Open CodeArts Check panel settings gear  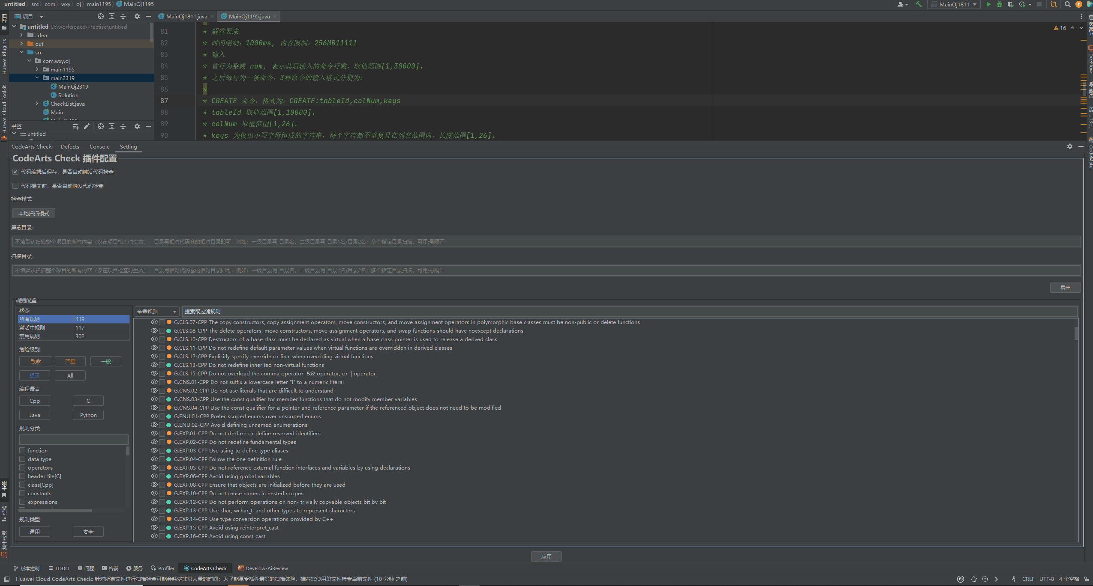point(1069,146)
